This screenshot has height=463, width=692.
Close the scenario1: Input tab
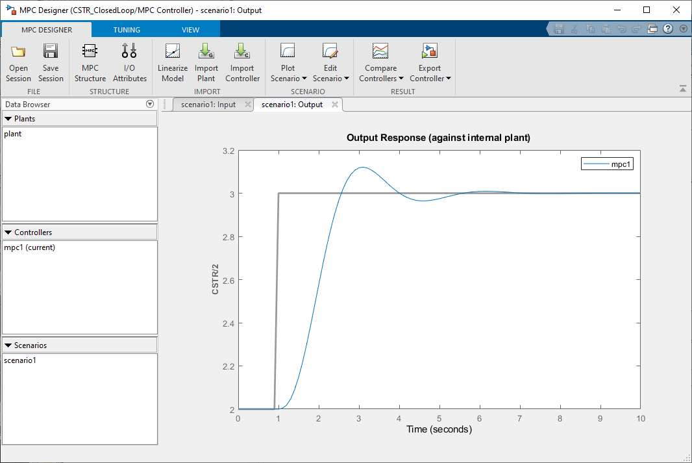pyautogui.click(x=248, y=105)
